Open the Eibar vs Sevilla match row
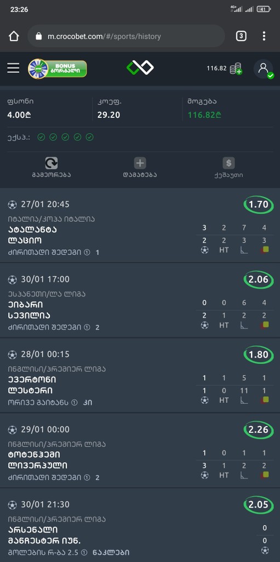This screenshot has height=562, width=280. pos(140,300)
